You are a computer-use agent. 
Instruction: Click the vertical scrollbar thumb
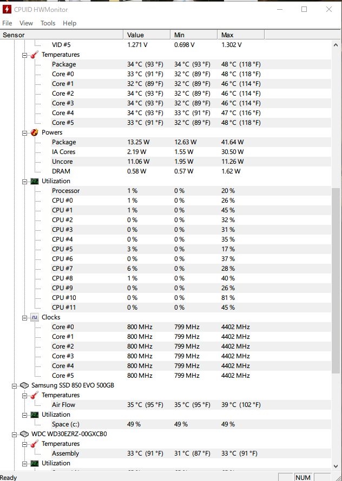click(x=336, y=280)
